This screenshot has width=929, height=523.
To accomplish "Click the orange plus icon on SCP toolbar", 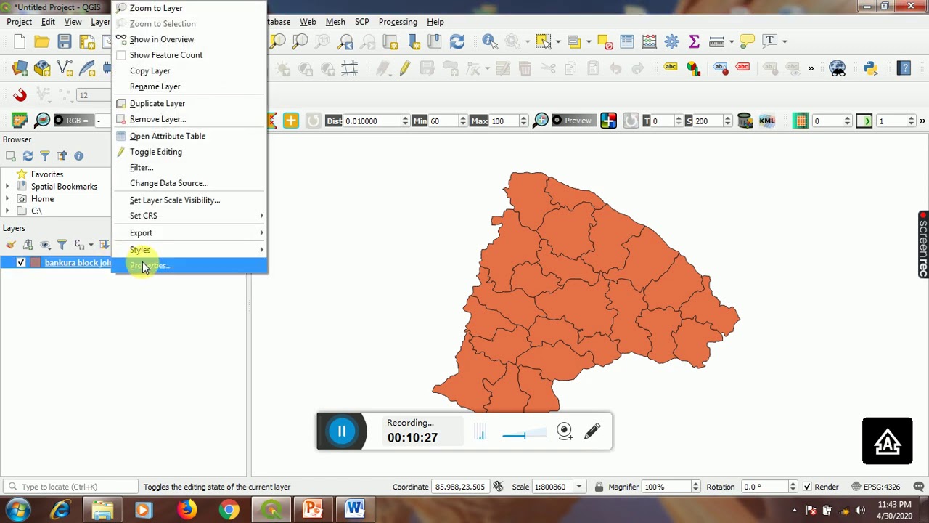I will pyautogui.click(x=290, y=121).
